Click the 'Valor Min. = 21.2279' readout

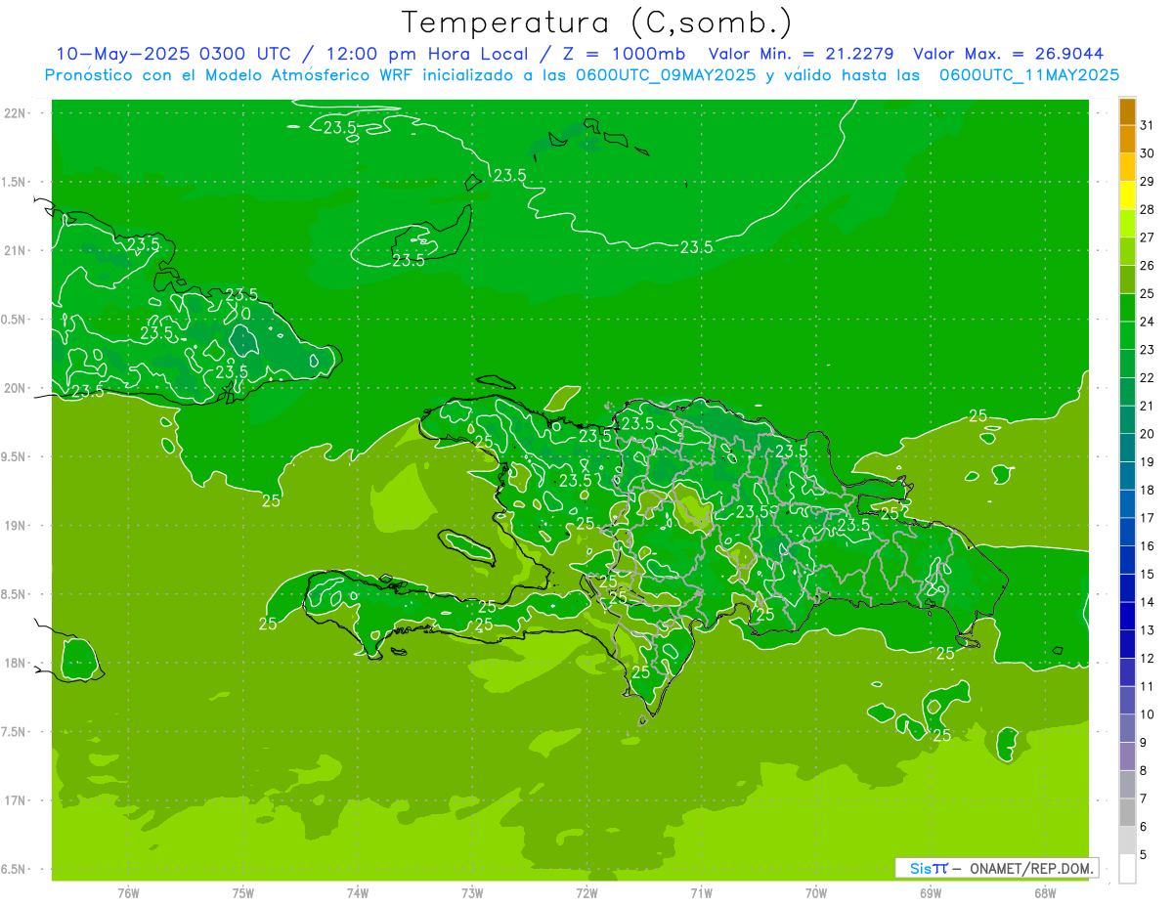click(x=803, y=54)
